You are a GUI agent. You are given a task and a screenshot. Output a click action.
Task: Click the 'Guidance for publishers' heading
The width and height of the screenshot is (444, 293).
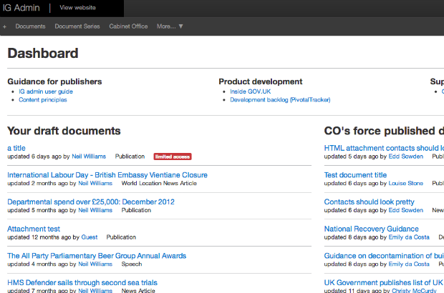(54, 81)
